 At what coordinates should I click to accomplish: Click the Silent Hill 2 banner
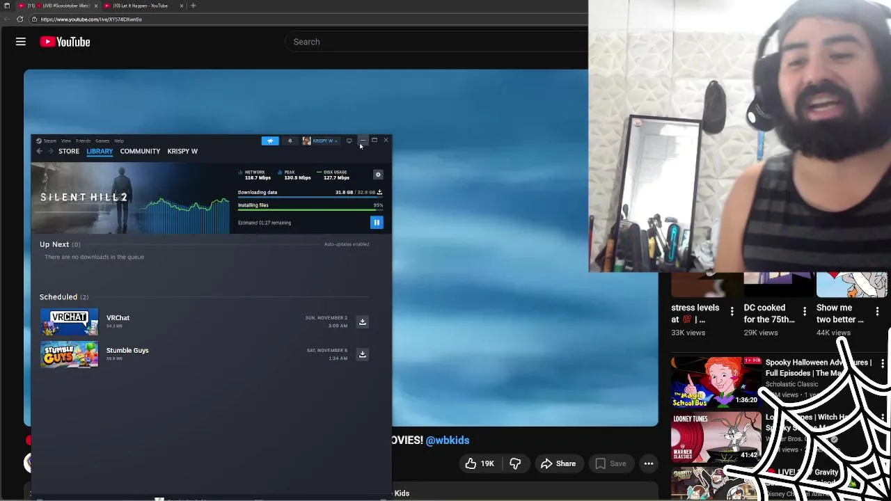pyautogui.click(x=129, y=198)
